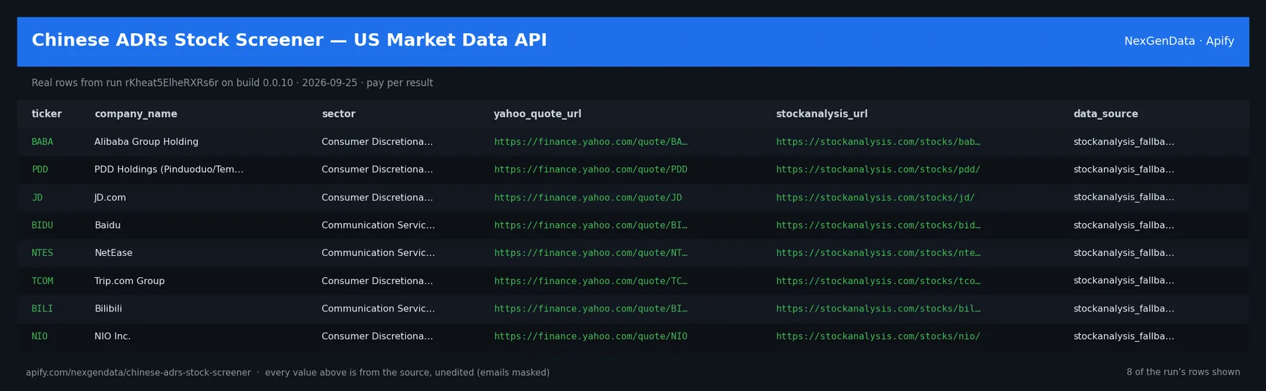Screen dimensions: 1266x391
Task: Select the BIDU ticker cell
Action: (x=42, y=225)
